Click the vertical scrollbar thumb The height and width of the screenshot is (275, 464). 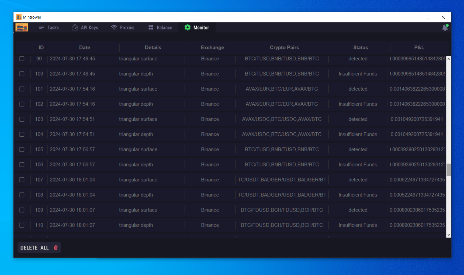click(449, 170)
